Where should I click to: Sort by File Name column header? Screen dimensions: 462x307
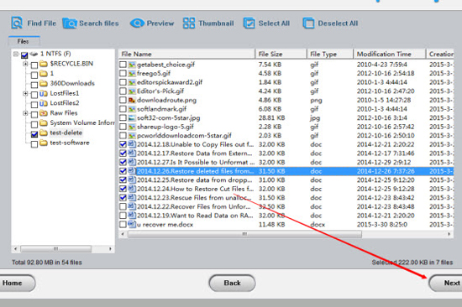[186, 55]
